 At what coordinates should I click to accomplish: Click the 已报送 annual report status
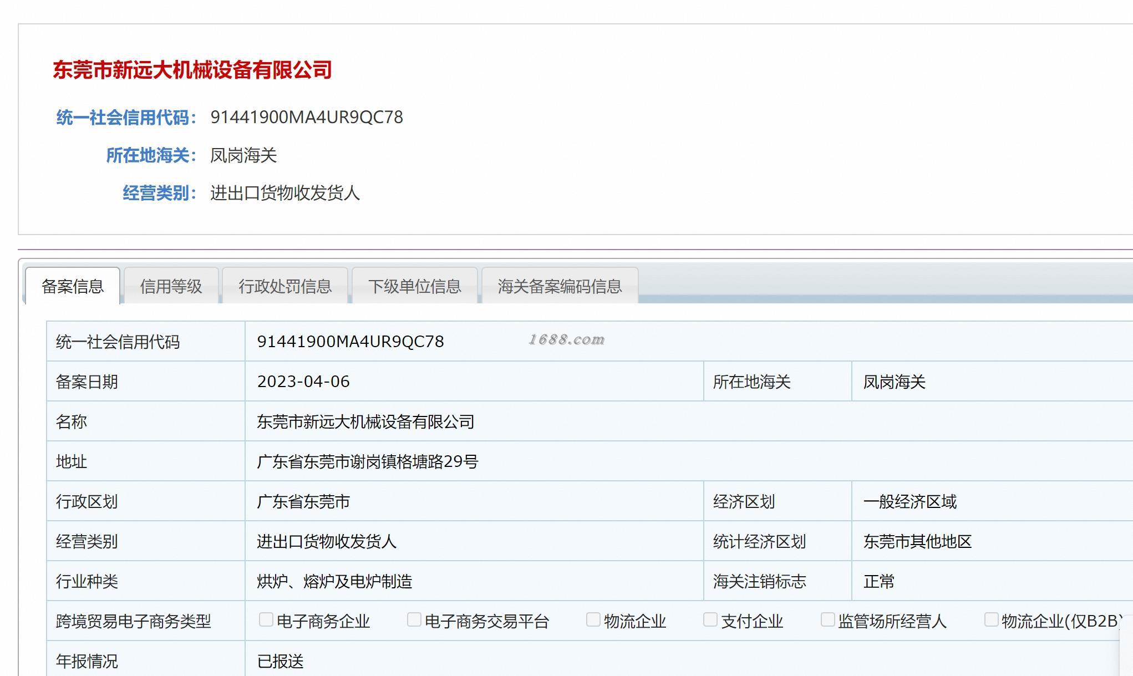click(x=281, y=661)
